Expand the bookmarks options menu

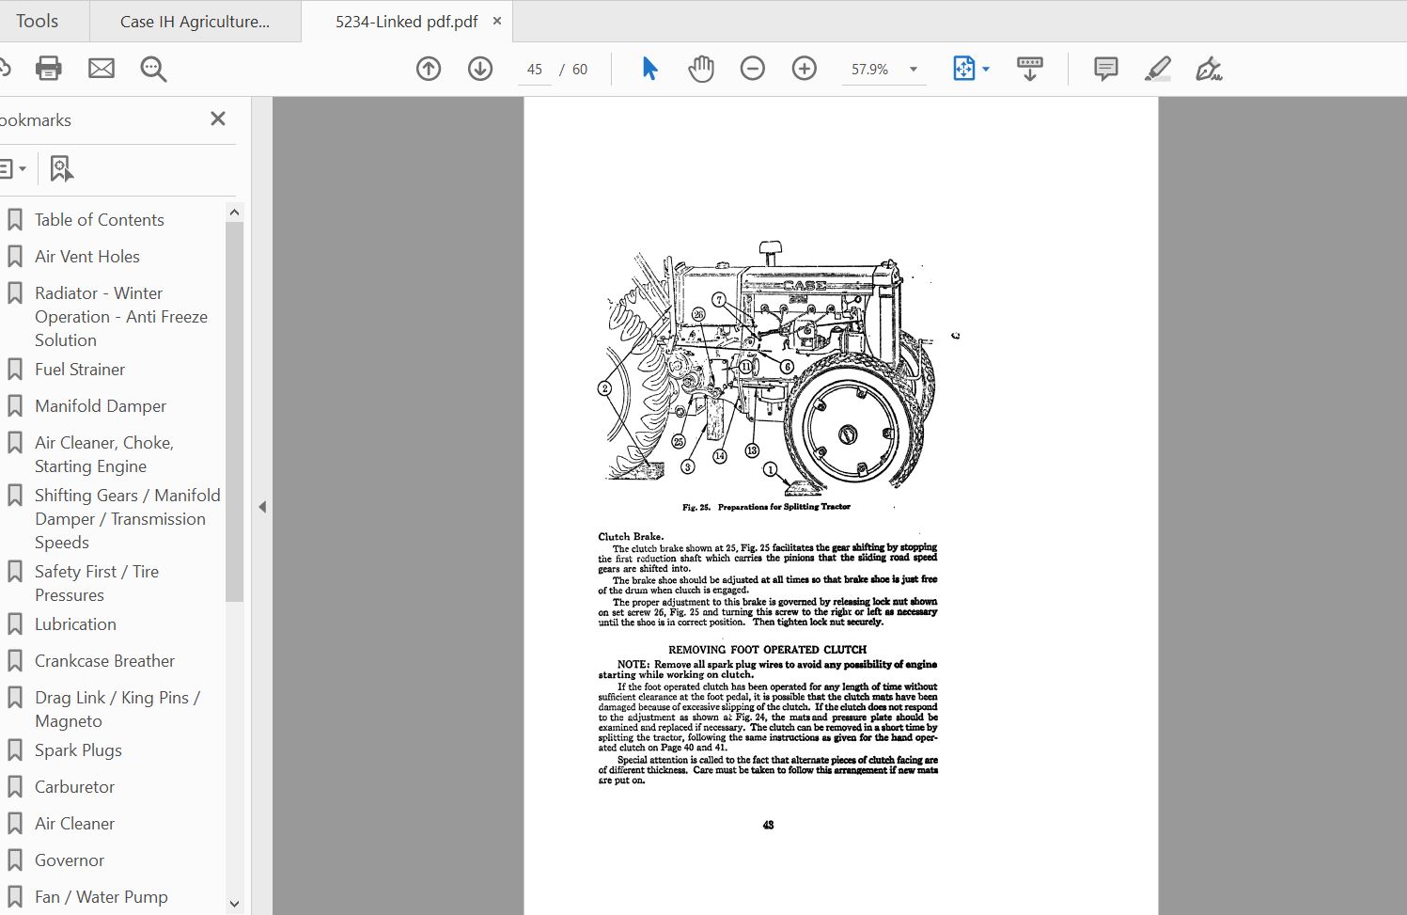click(13, 169)
